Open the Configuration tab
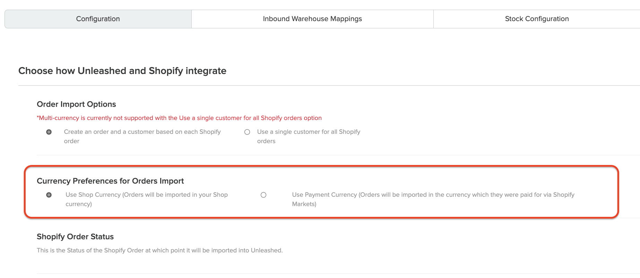 click(x=98, y=19)
